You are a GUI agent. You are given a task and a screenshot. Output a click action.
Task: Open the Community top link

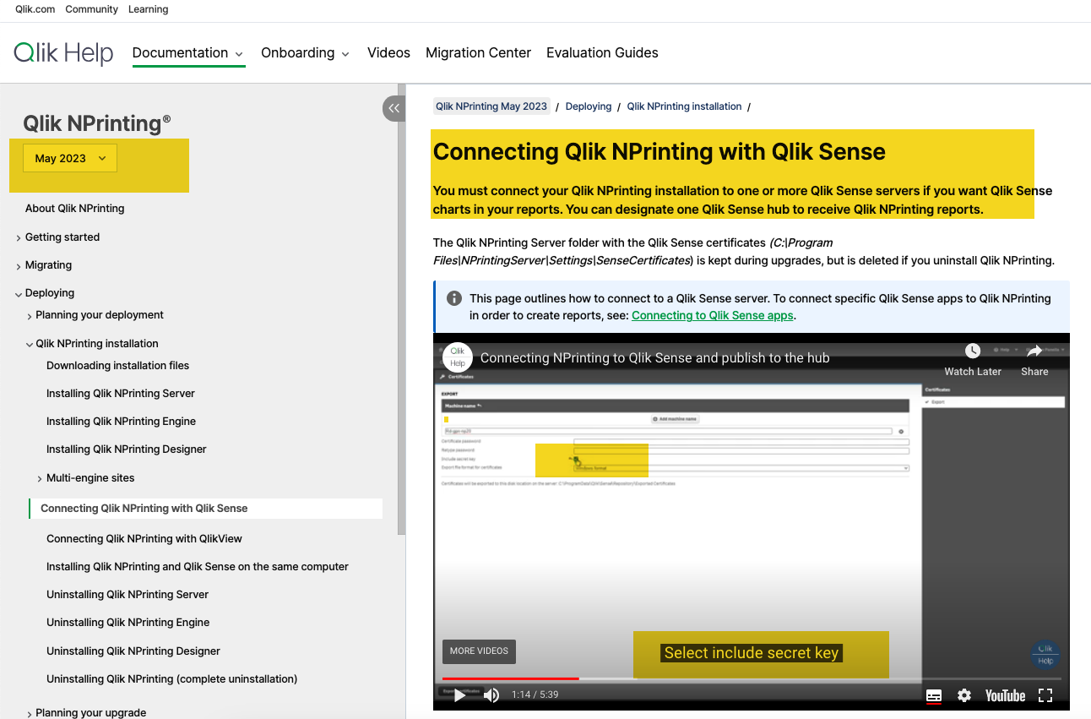pyautogui.click(x=91, y=9)
